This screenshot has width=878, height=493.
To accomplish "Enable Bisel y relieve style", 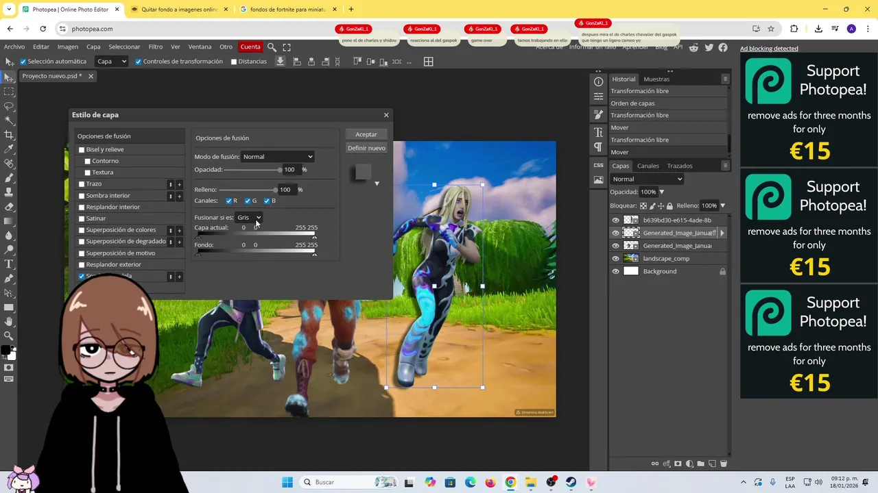I will (x=82, y=149).
